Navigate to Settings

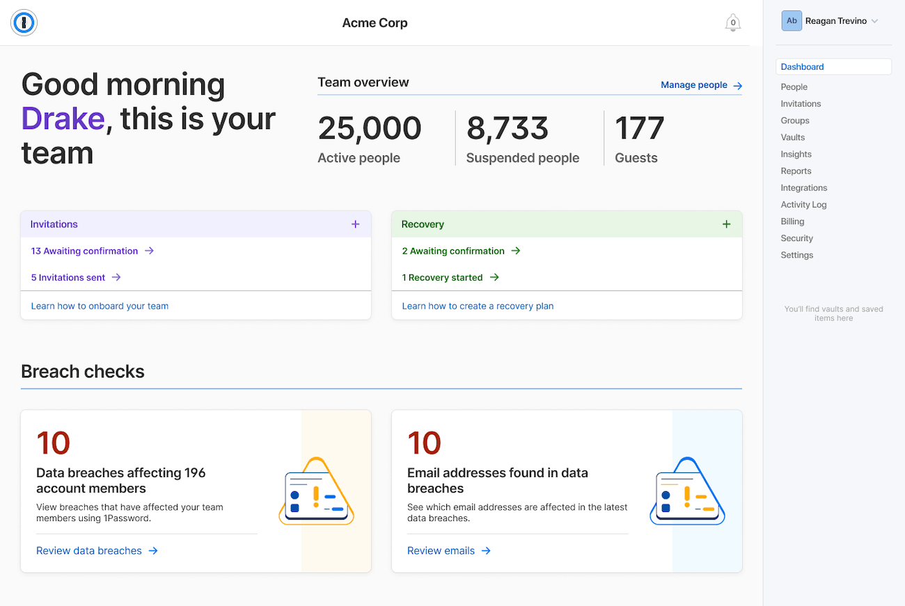click(796, 254)
